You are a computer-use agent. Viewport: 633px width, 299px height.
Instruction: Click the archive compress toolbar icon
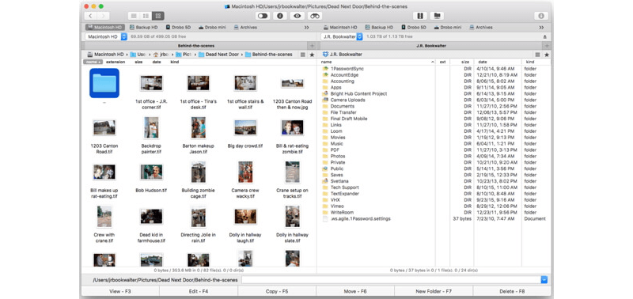(420, 16)
